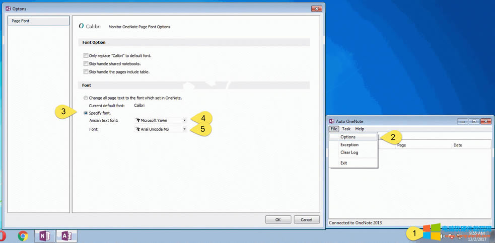
Task: Open the Task menu in Auto OneNote
Action: pyautogui.click(x=346, y=129)
